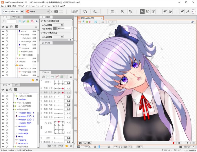Click editing level button 1
Viewport: 197px width, 152px height.
click(51, 12)
